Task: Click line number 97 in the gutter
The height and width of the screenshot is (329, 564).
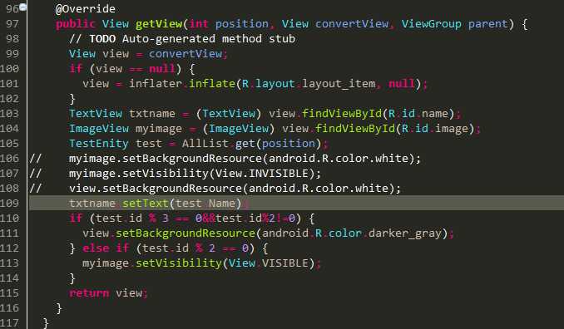Action: (x=12, y=24)
